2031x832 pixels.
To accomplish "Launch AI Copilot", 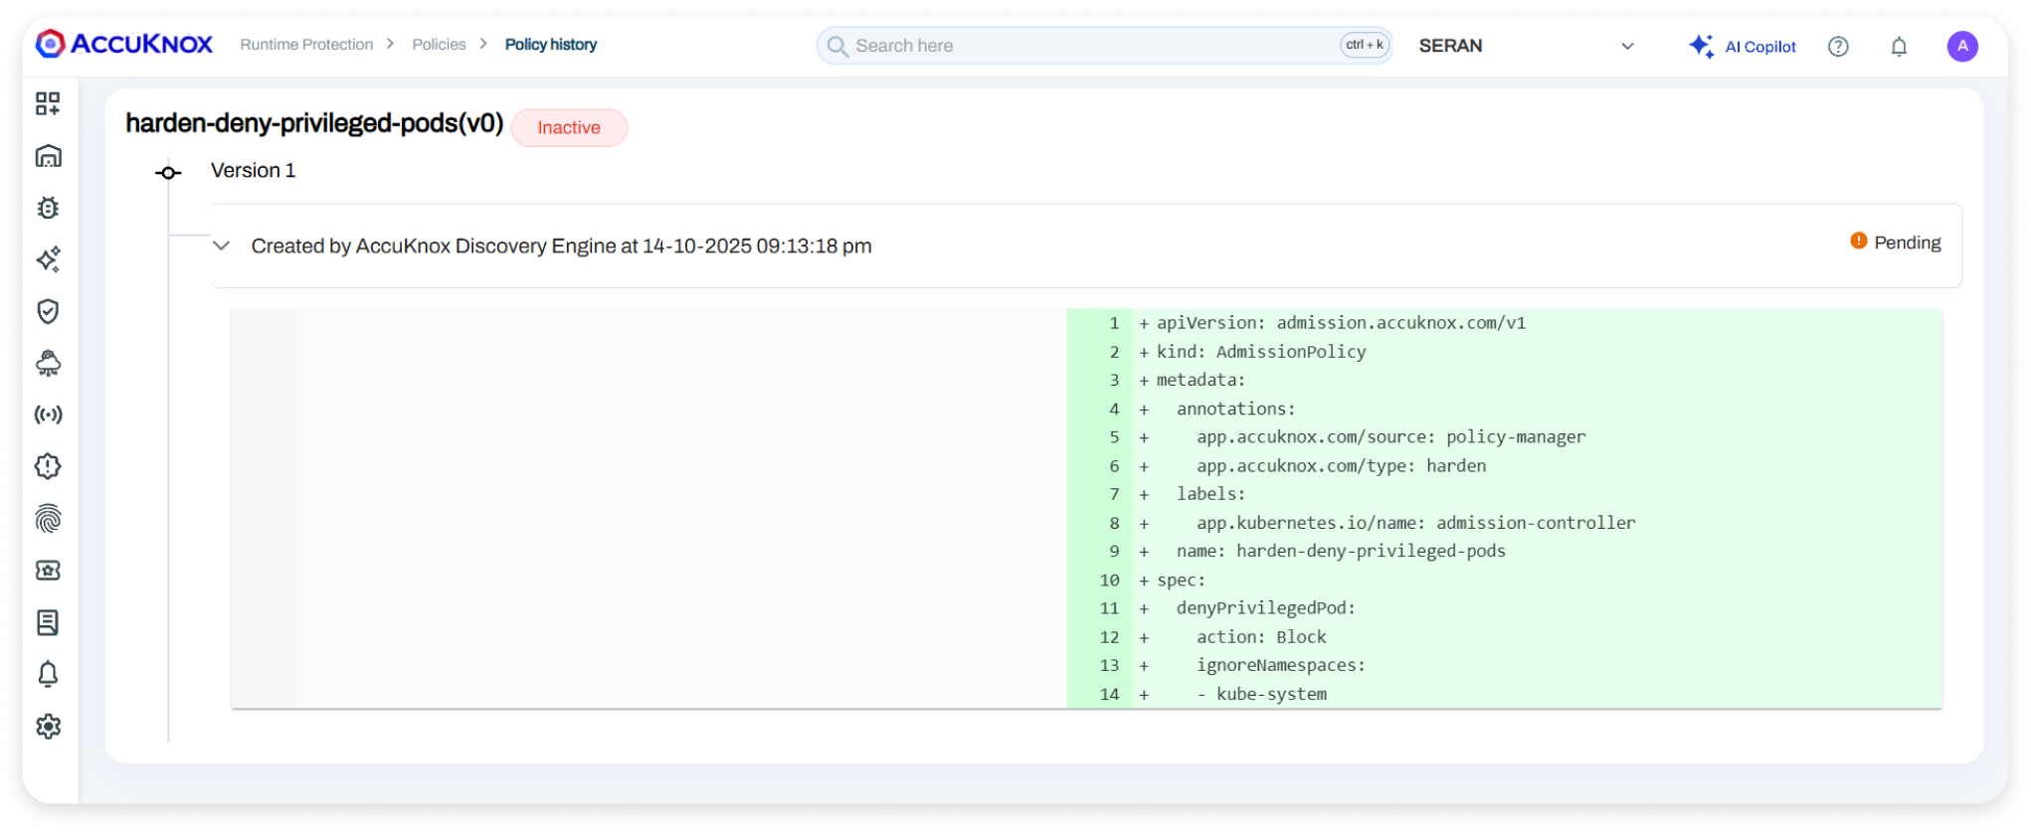I will pos(1743,47).
